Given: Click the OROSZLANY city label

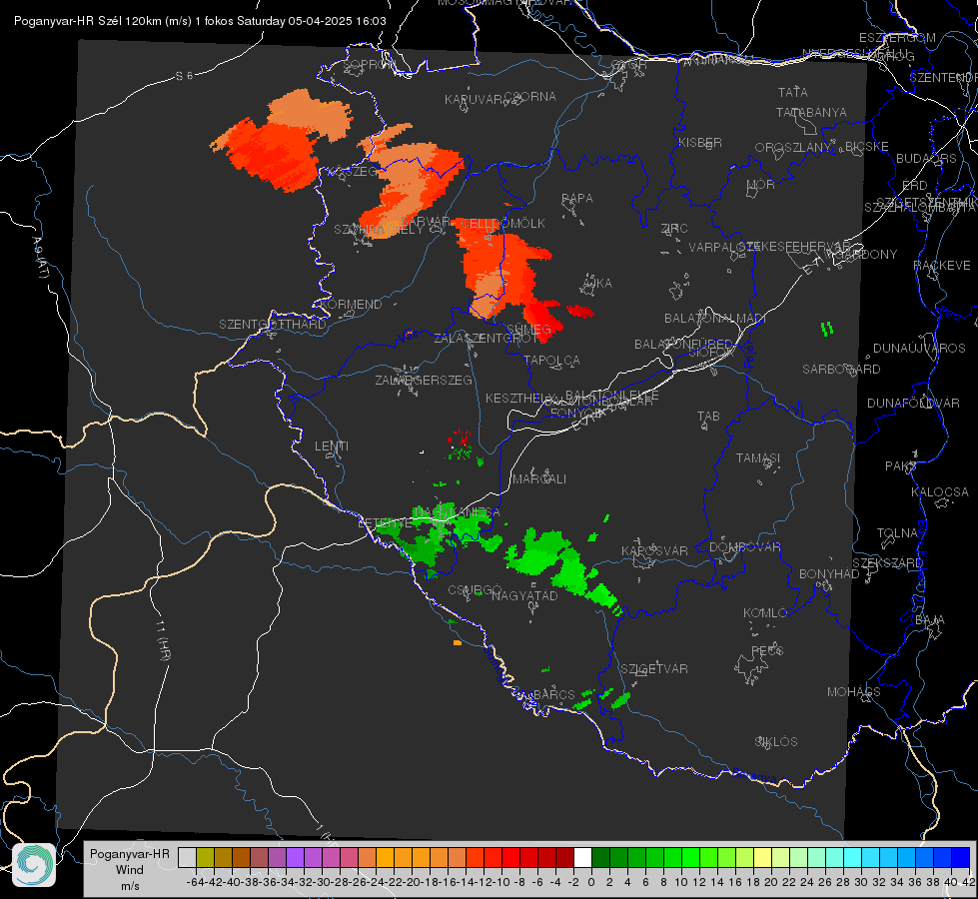Looking at the screenshot, I should pos(793,147).
